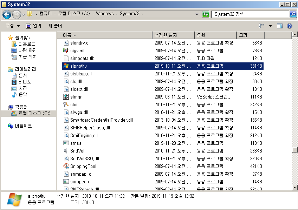Select the slmgr script icon
The width and height of the screenshot is (298, 210).
point(66,97)
